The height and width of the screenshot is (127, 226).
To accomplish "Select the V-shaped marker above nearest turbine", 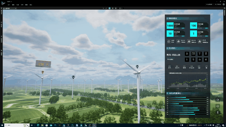I will [137, 67].
